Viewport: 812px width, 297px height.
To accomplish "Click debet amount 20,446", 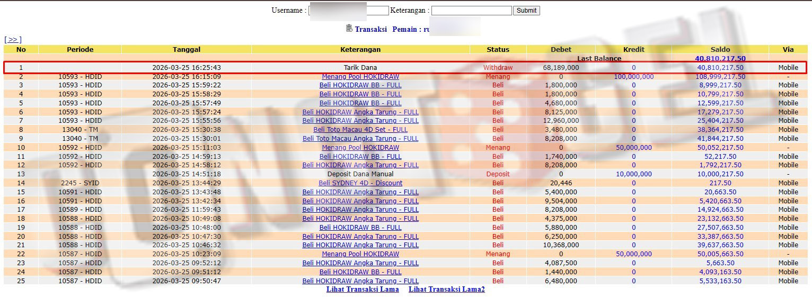I will coord(561,183).
